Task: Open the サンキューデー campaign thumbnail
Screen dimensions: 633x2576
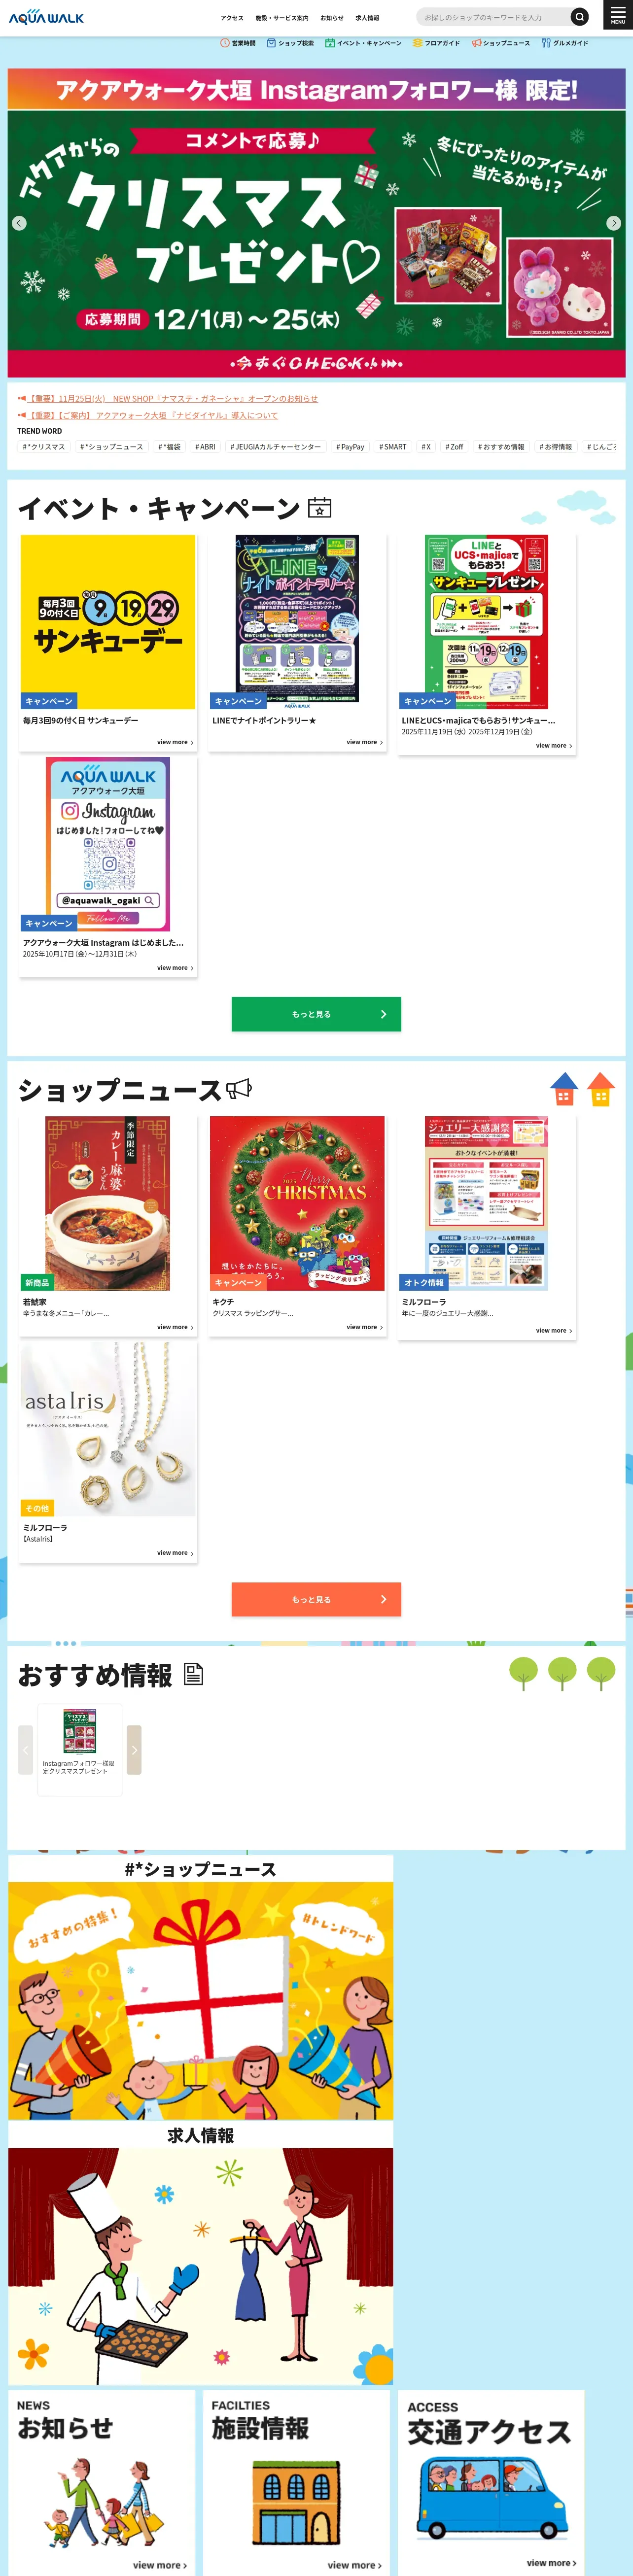Action: click(x=108, y=622)
